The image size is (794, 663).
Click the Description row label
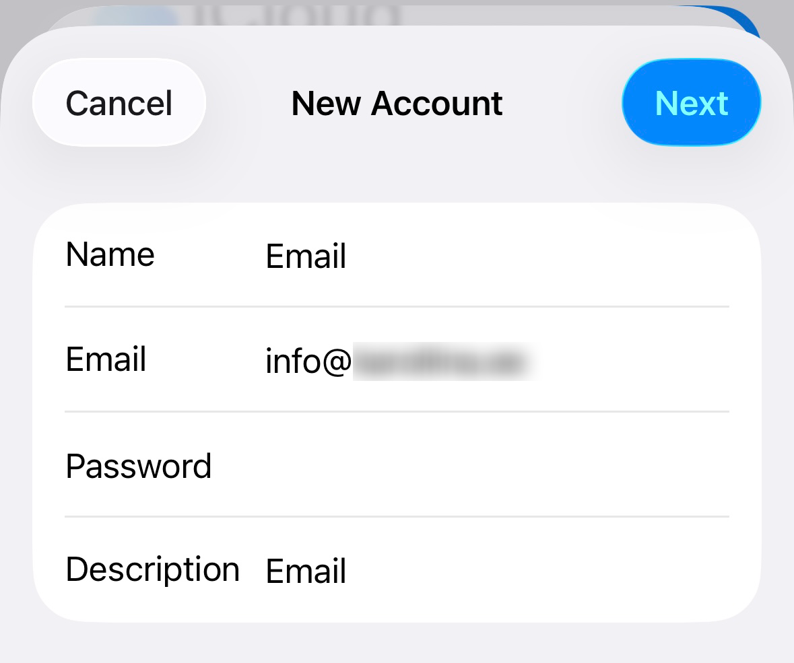pos(152,570)
